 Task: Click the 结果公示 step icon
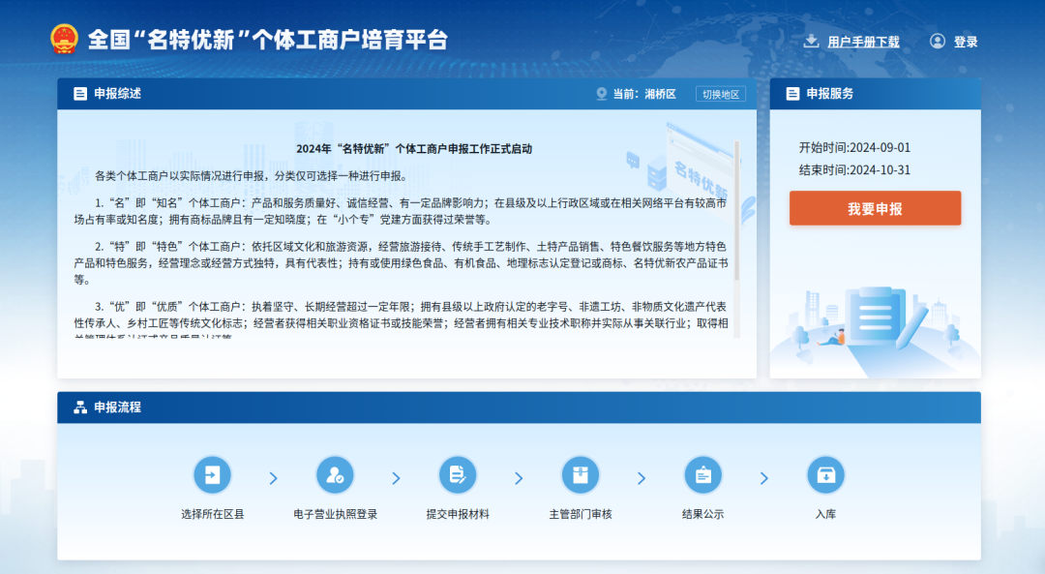[x=702, y=475]
